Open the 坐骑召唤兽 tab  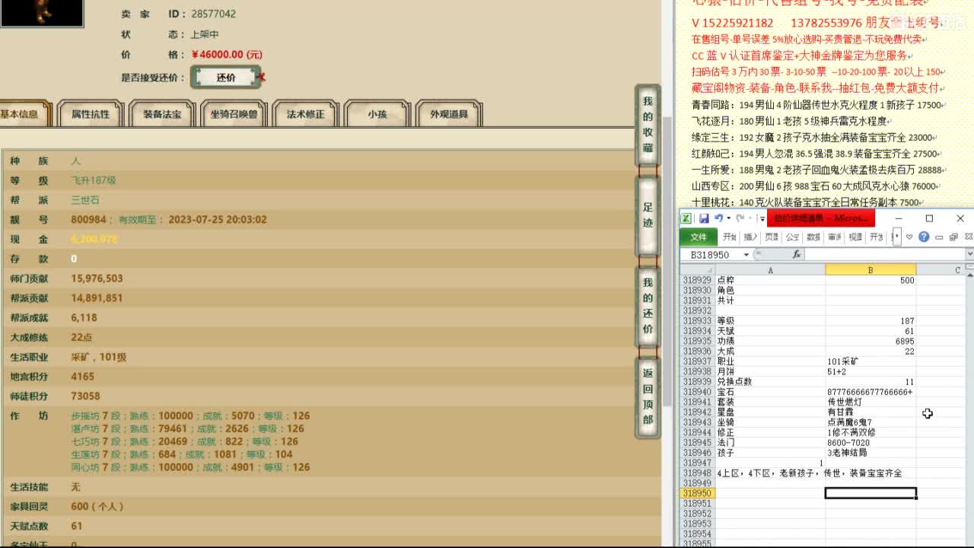[x=234, y=113]
